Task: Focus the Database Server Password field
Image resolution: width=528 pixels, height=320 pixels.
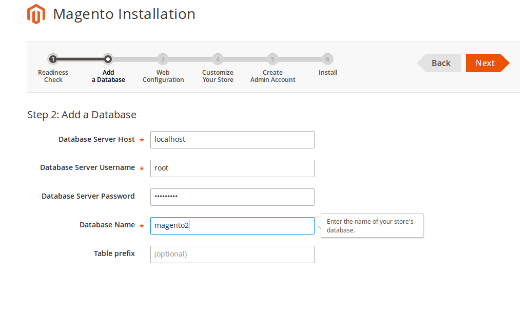Action: [232, 197]
